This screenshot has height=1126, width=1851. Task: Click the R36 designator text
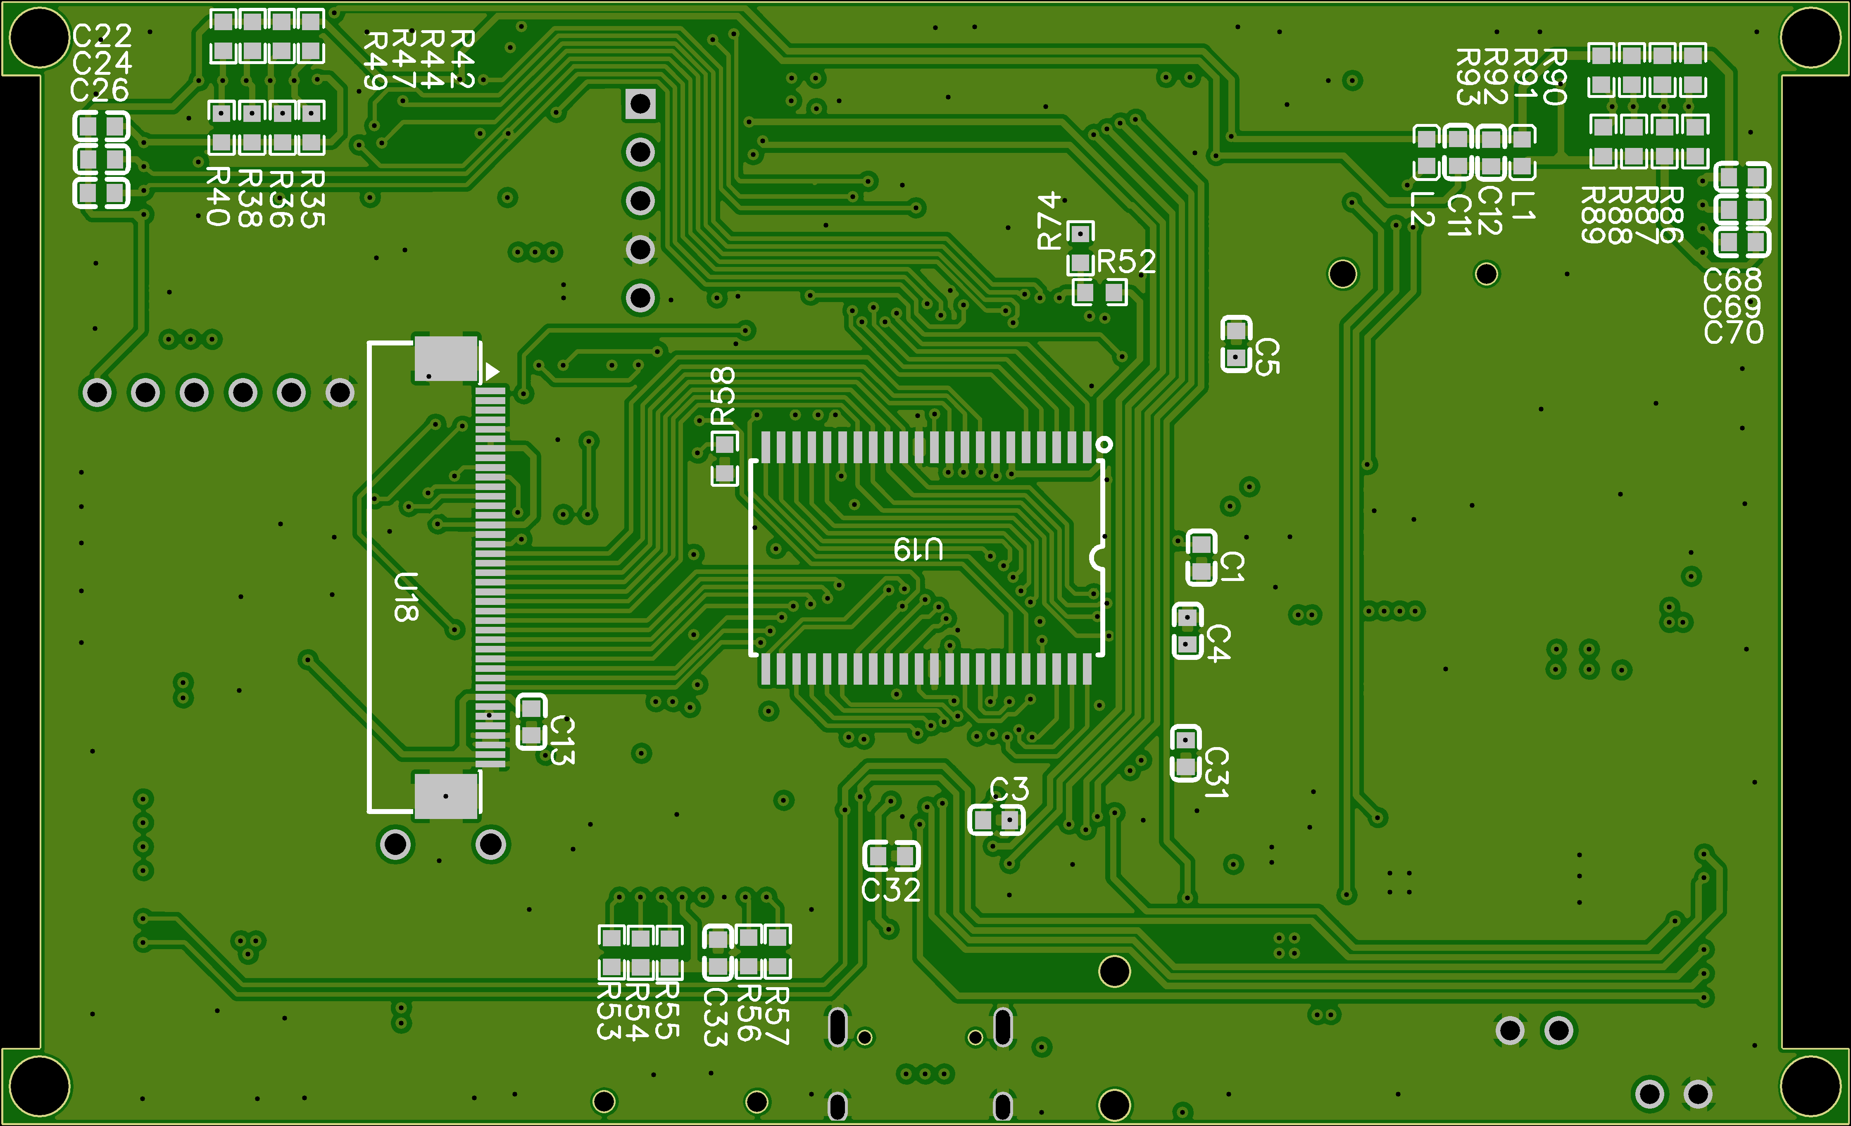point(281,199)
